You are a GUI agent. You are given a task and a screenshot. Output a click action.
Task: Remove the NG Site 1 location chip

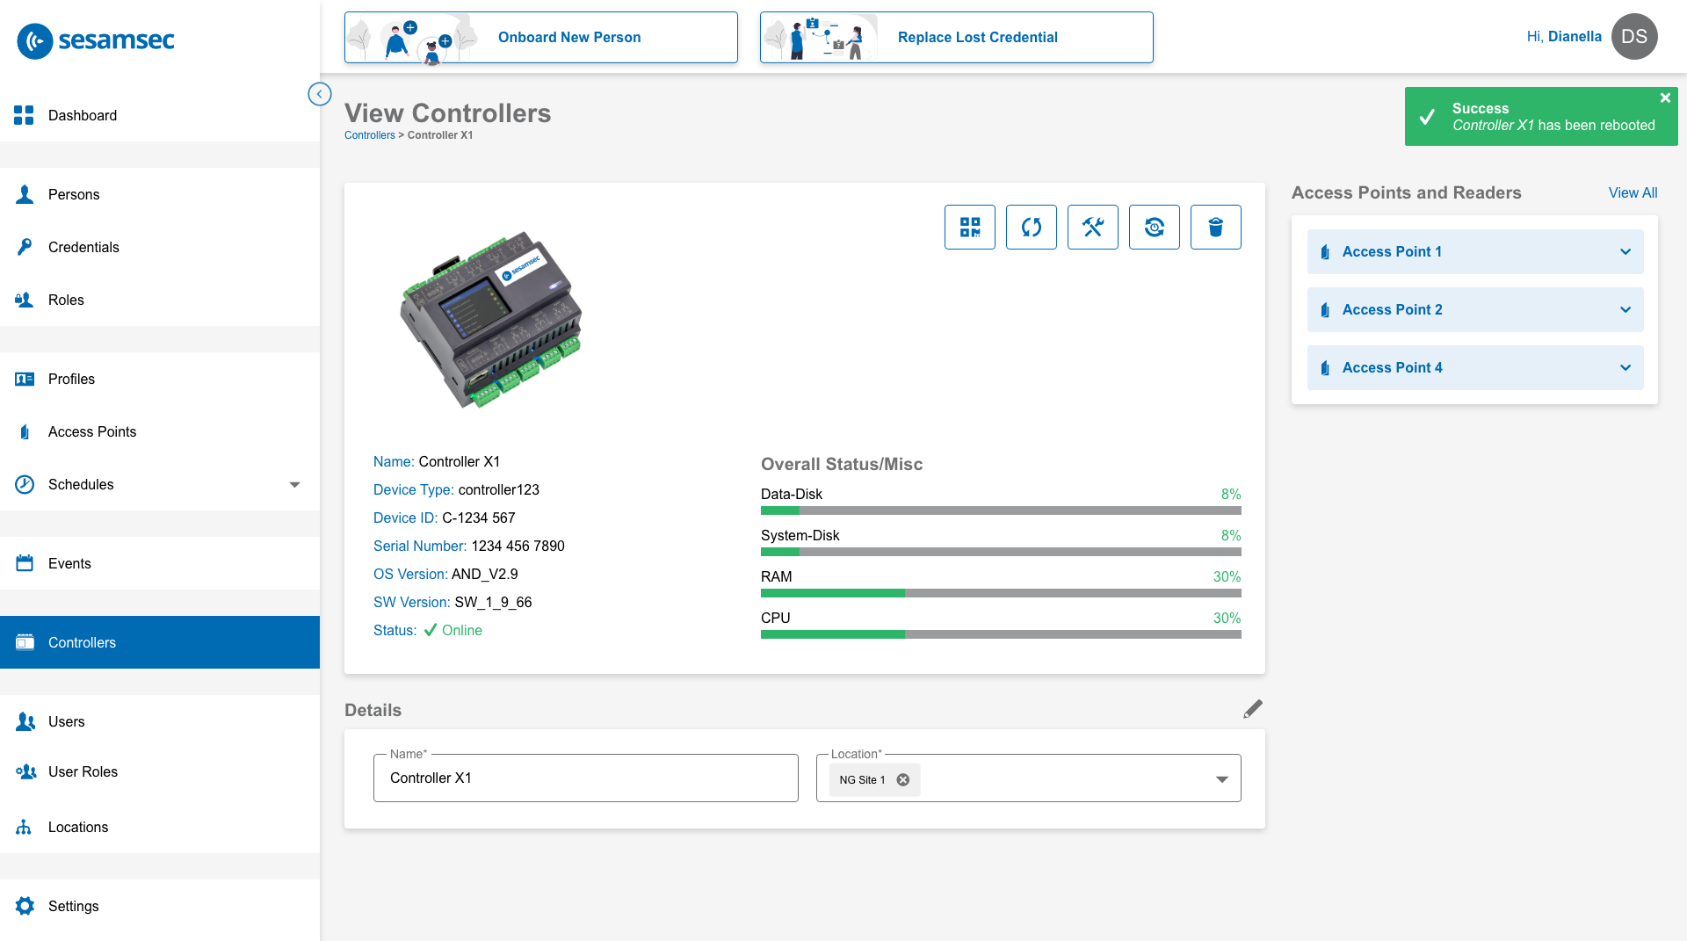click(903, 779)
